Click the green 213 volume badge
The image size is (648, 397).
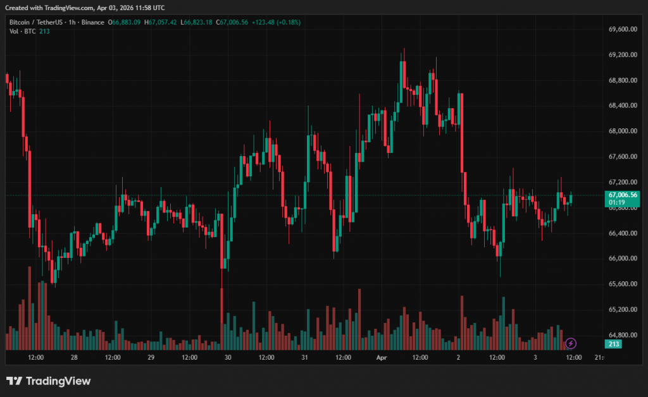(613, 344)
